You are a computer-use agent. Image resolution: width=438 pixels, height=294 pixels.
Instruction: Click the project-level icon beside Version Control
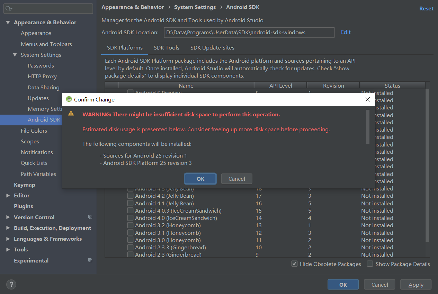click(x=90, y=217)
